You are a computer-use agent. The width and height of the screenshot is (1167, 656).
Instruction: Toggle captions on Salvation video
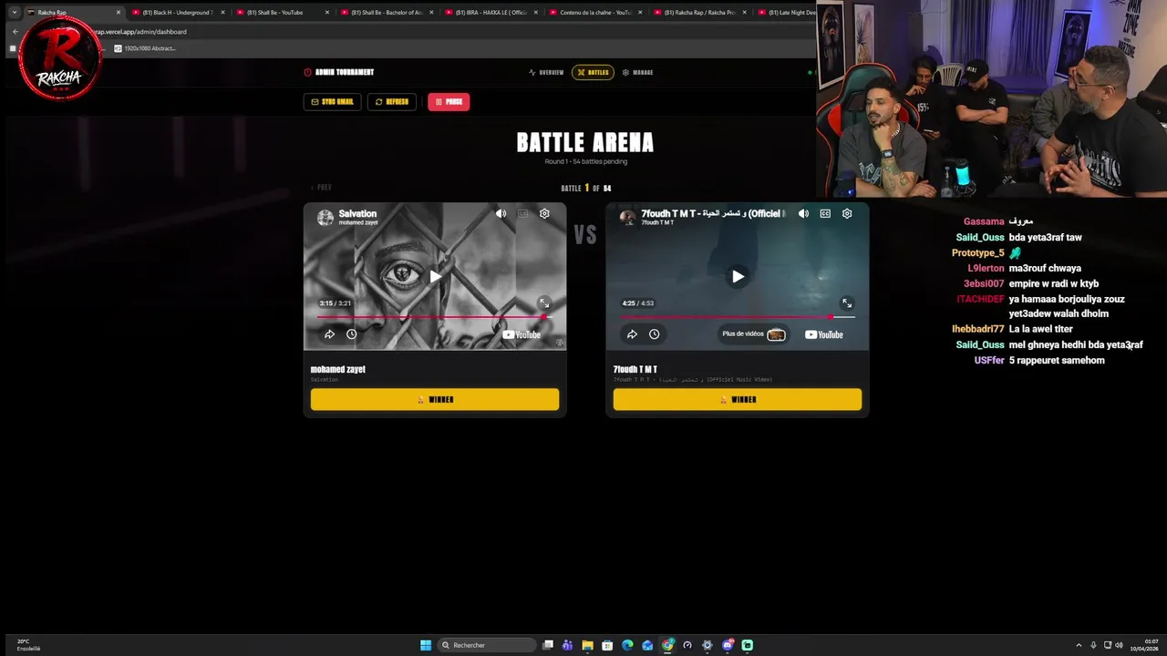click(x=522, y=213)
